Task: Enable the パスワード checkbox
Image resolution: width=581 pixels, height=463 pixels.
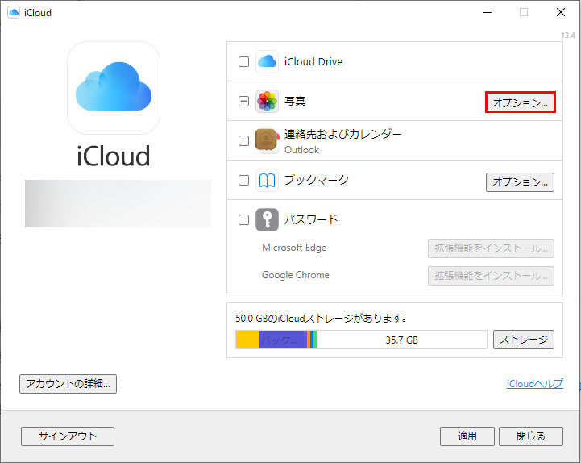Action: tap(243, 219)
